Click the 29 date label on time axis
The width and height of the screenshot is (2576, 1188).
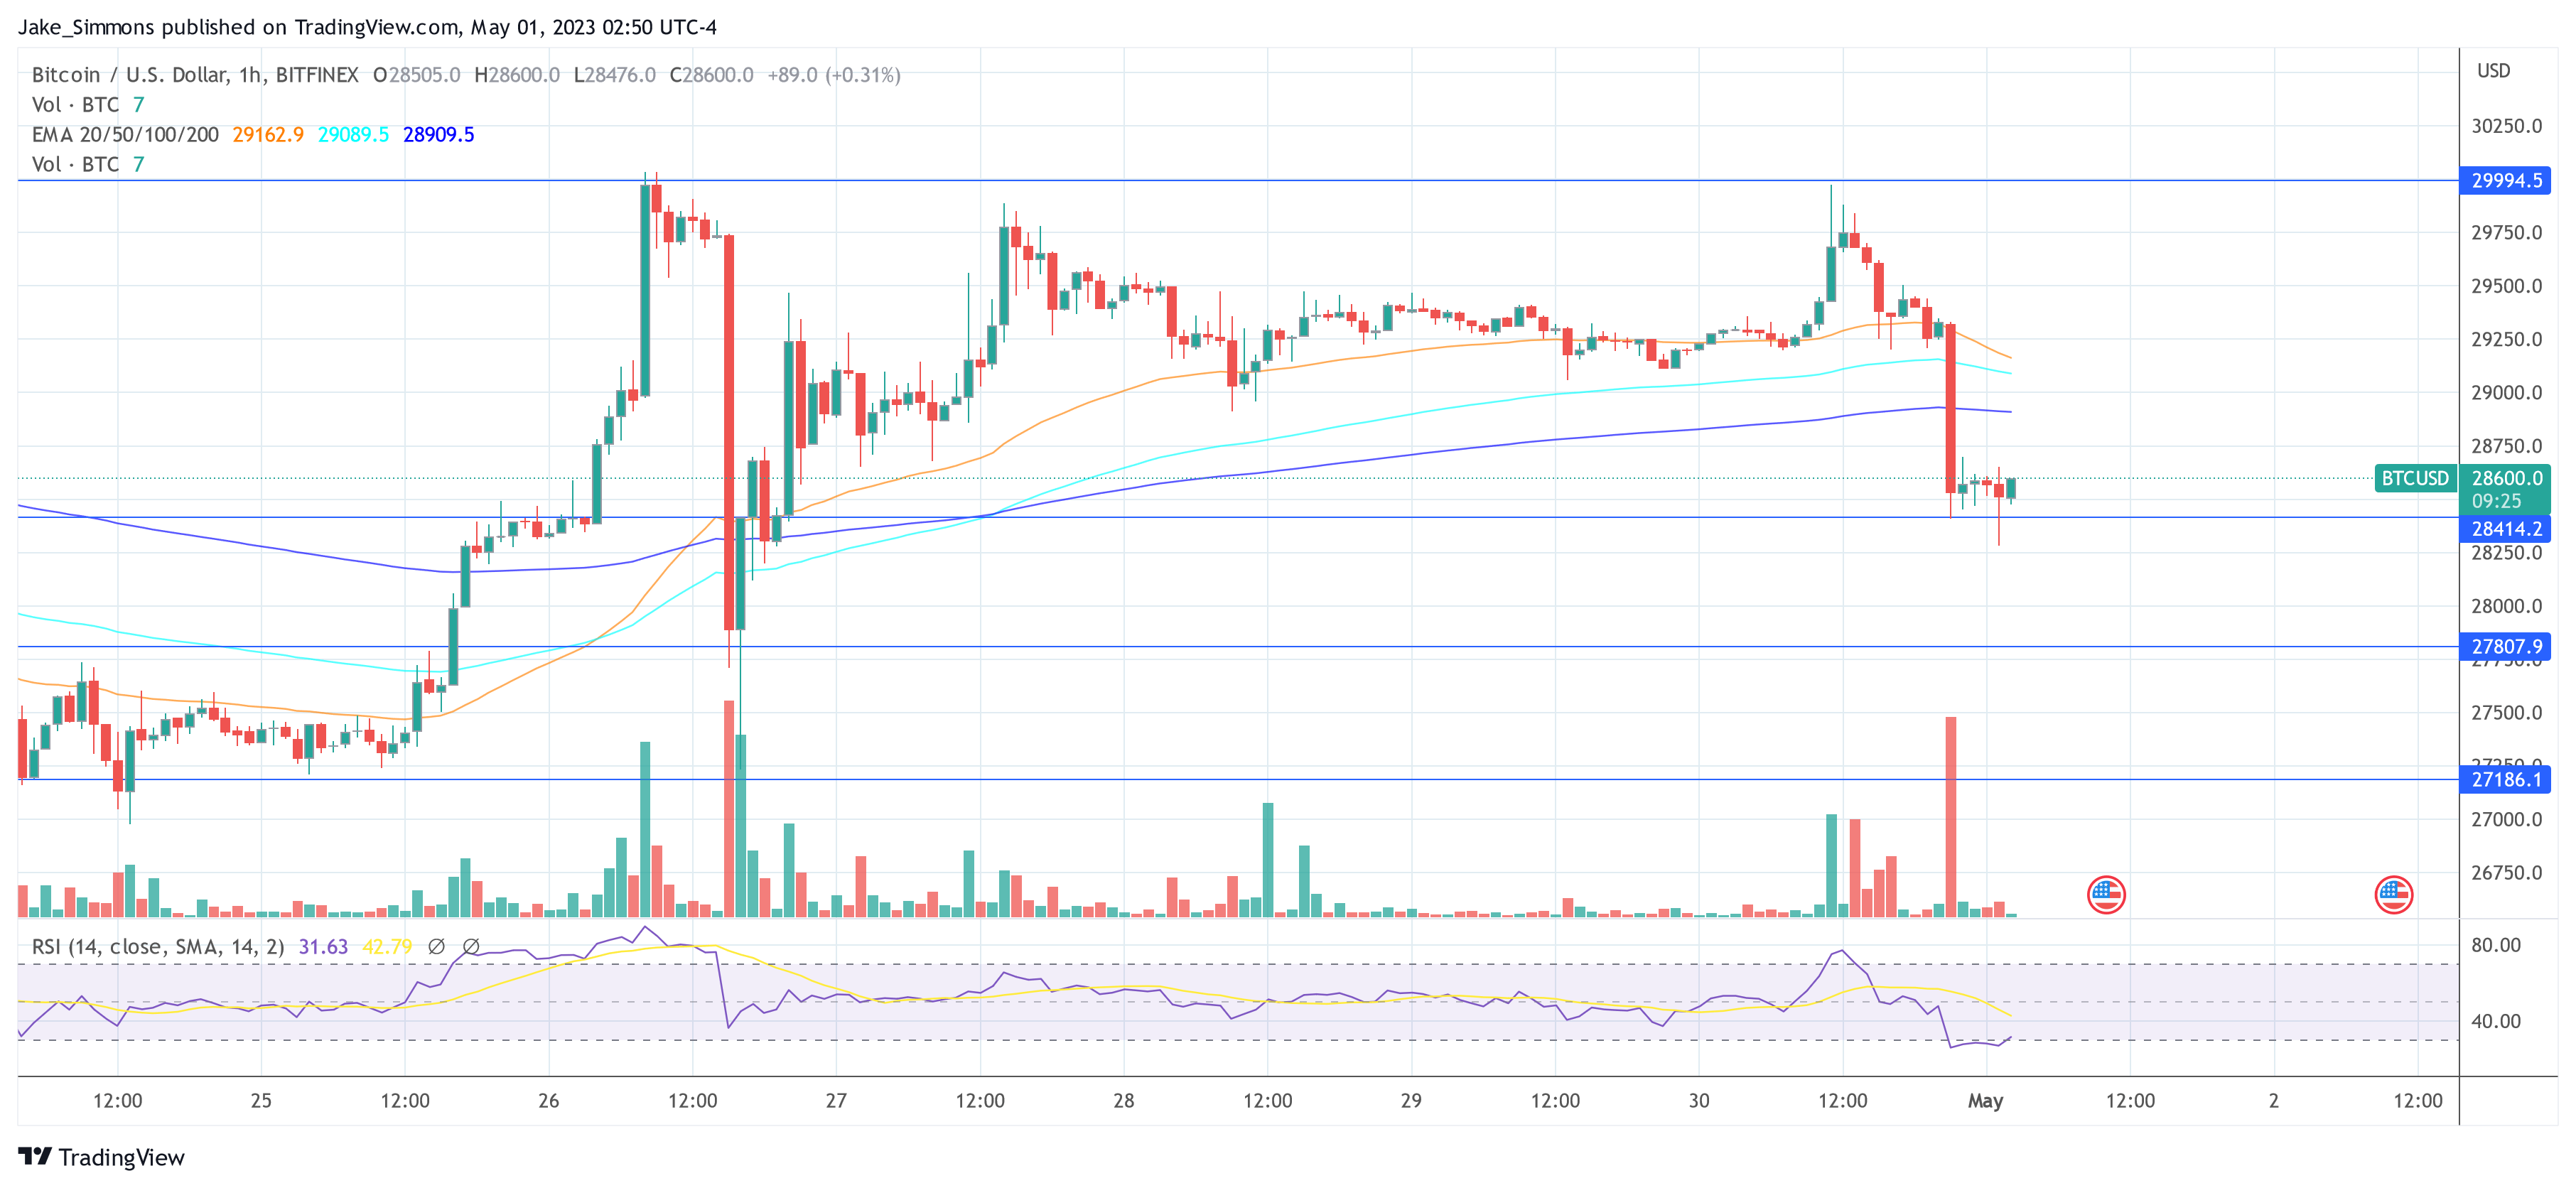tap(1411, 1101)
